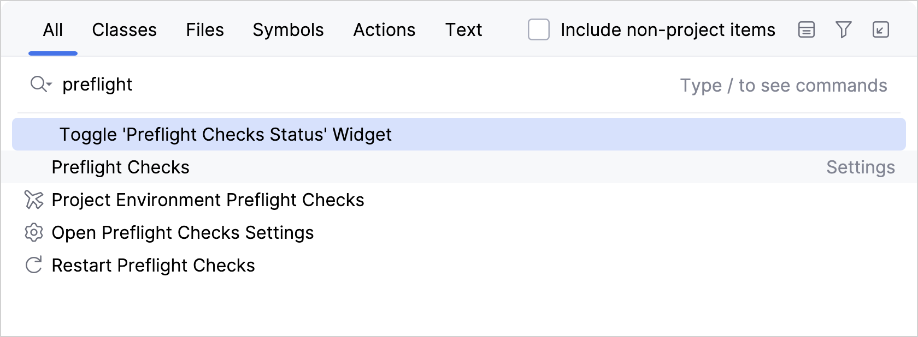918x337 pixels.
Task: Enable the Include non-project items checkbox
Action: point(538,30)
